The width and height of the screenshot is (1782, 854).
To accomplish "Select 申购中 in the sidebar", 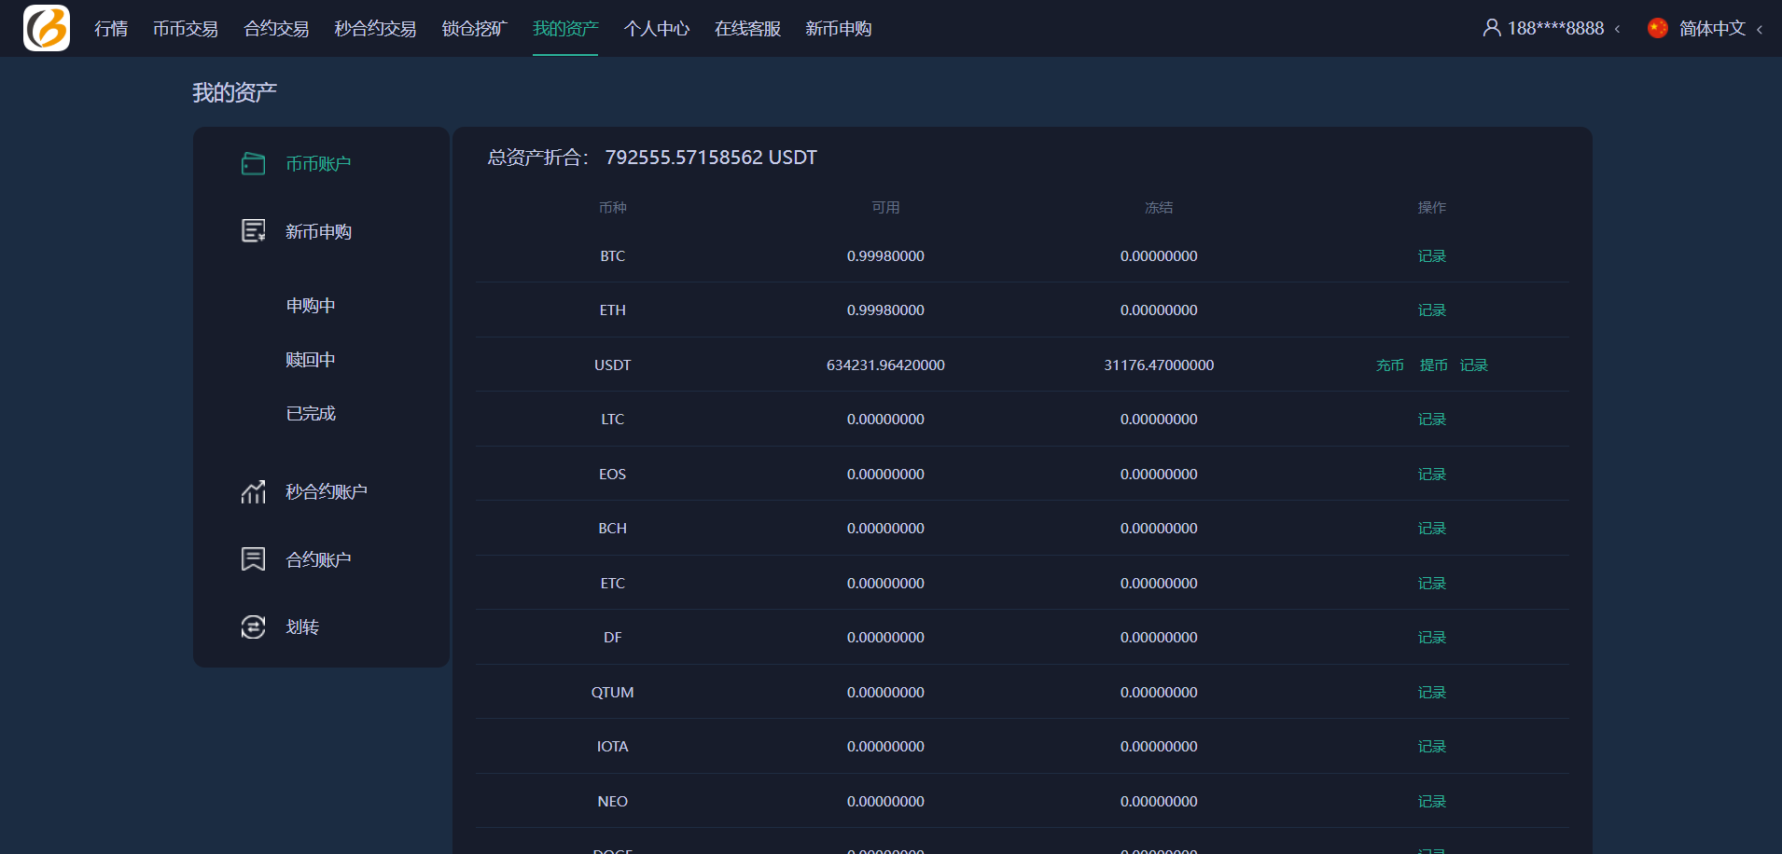I will (311, 306).
